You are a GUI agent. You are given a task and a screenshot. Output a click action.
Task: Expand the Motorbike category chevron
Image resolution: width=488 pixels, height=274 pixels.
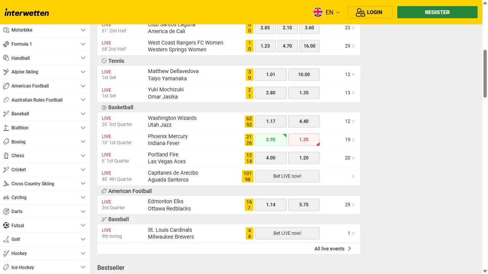[x=83, y=30]
